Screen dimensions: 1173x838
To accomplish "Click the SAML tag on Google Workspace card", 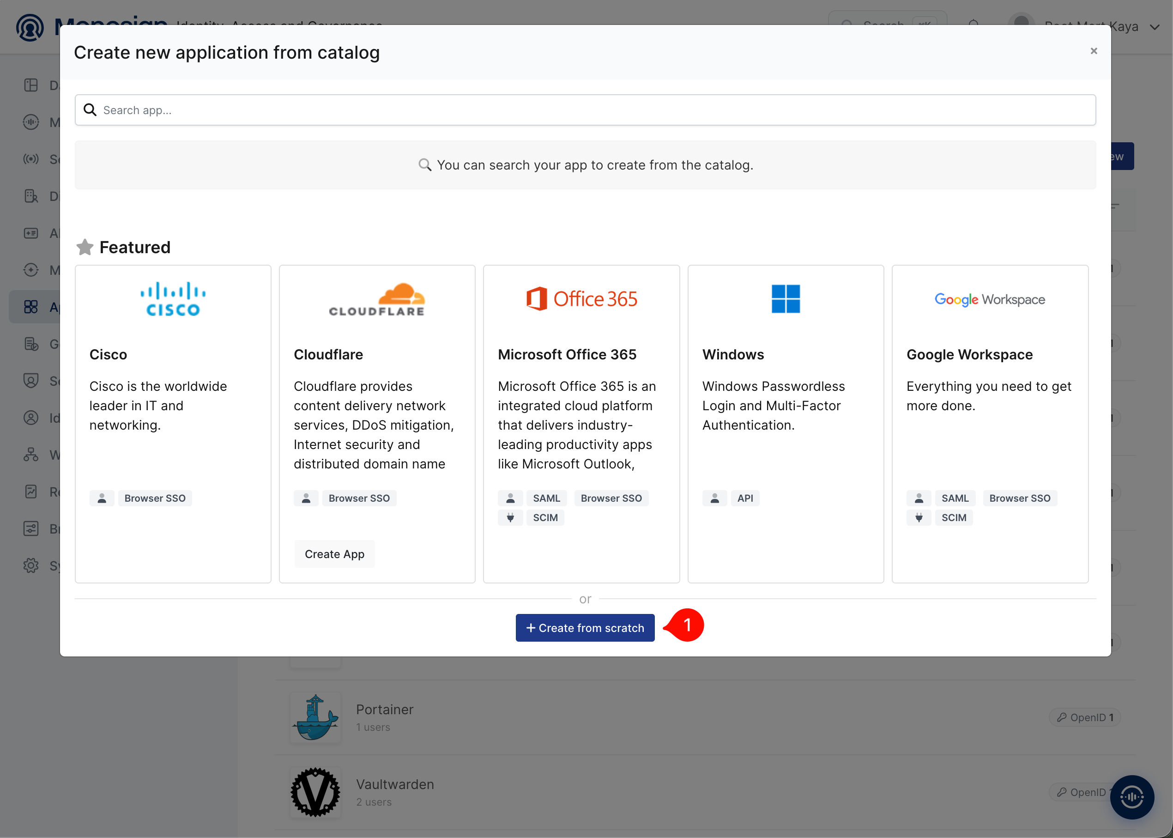I will coord(955,498).
